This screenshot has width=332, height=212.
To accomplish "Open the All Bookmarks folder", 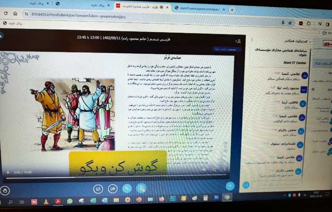I will coord(327,33).
